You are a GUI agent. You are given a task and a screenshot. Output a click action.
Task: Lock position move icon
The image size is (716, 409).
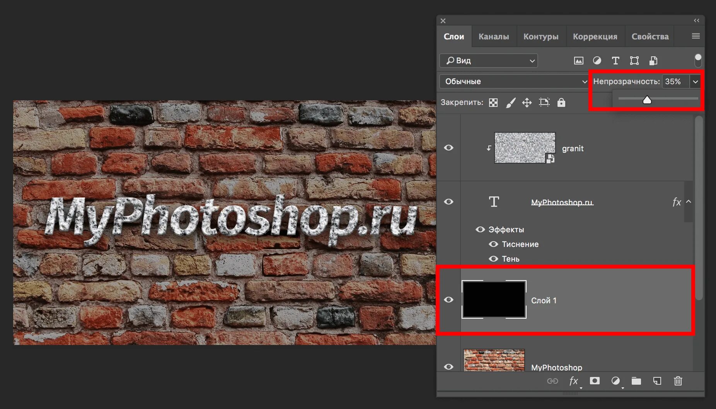pos(527,103)
